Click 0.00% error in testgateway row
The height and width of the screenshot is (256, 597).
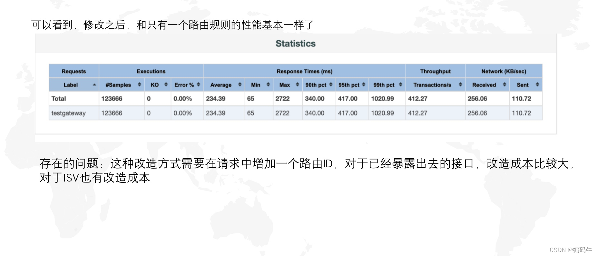(183, 113)
